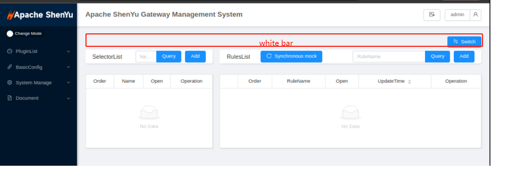Click the Document file icon
The width and height of the screenshot is (516, 181).
click(x=10, y=98)
